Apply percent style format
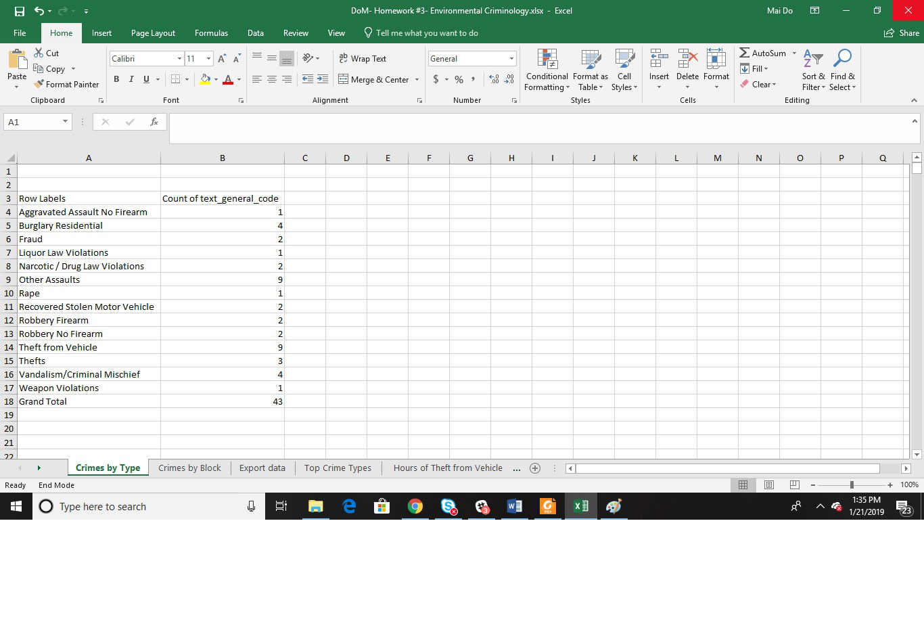 coord(459,79)
